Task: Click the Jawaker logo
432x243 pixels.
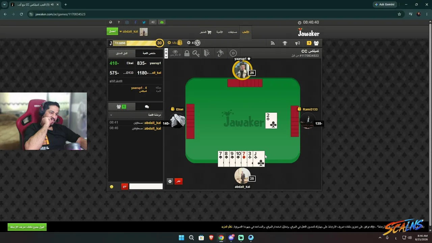Action: (x=308, y=33)
